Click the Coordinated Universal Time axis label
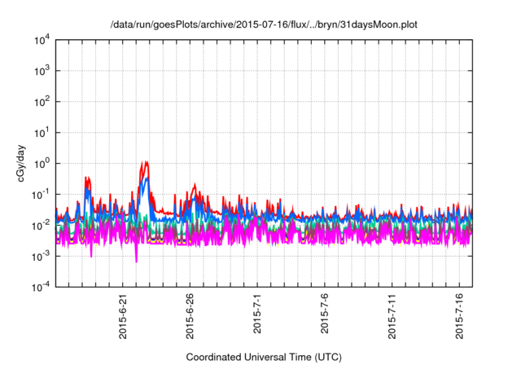The height and width of the screenshot is (365, 521). pyautogui.click(x=265, y=357)
